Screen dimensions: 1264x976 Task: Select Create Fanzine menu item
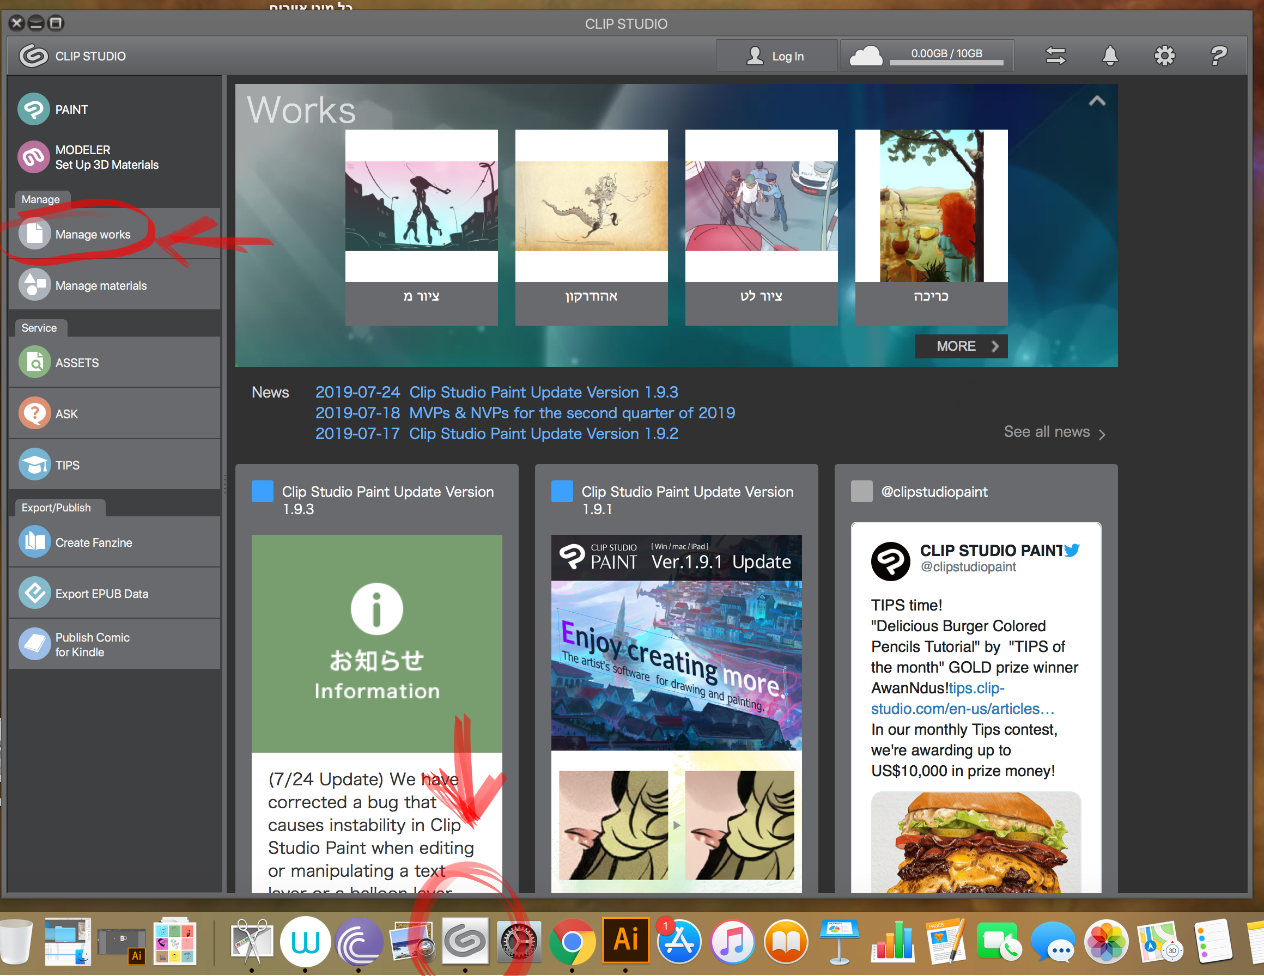[x=93, y=542]
